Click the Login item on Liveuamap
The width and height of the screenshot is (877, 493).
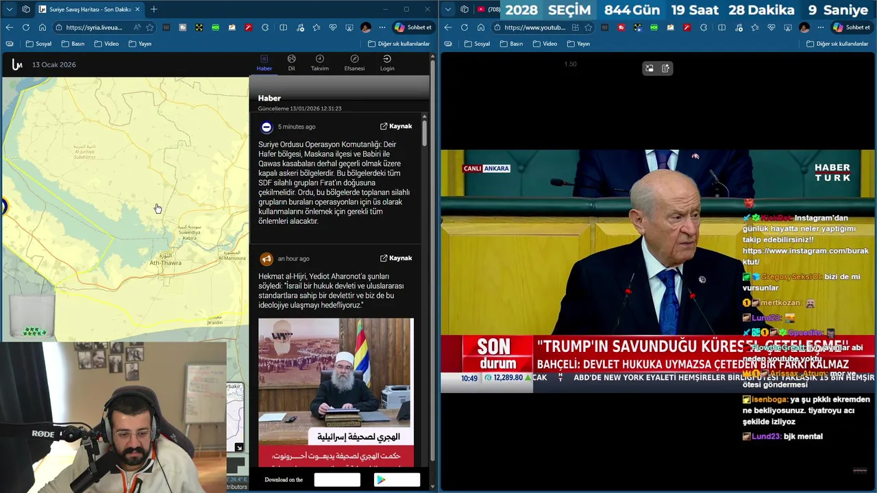point(387,63)
